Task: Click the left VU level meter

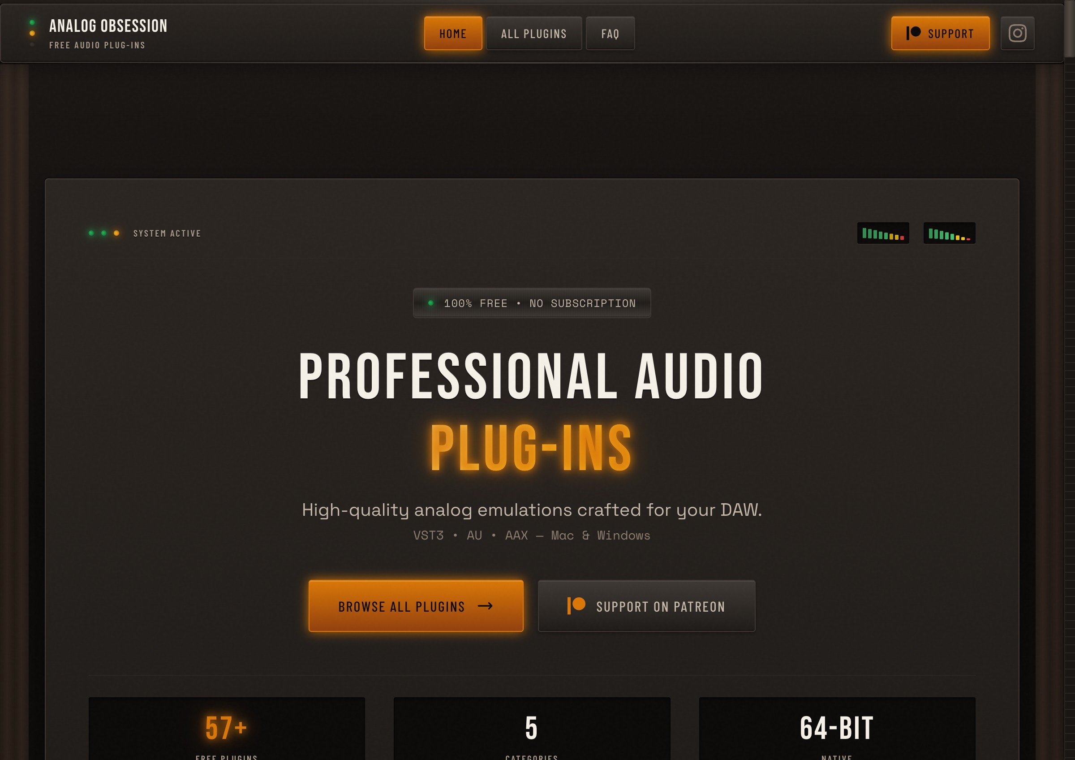Action: point(882,233)
